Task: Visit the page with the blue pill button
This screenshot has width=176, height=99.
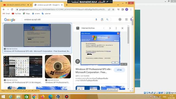Action: coord(119,70)
